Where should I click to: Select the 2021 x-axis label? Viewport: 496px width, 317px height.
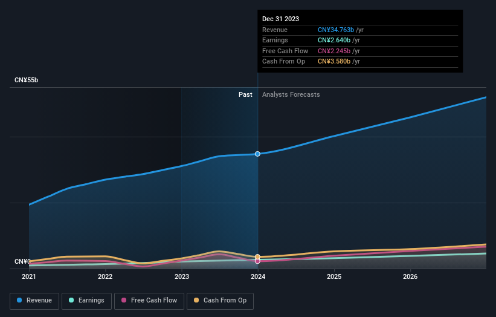(29, 276)
